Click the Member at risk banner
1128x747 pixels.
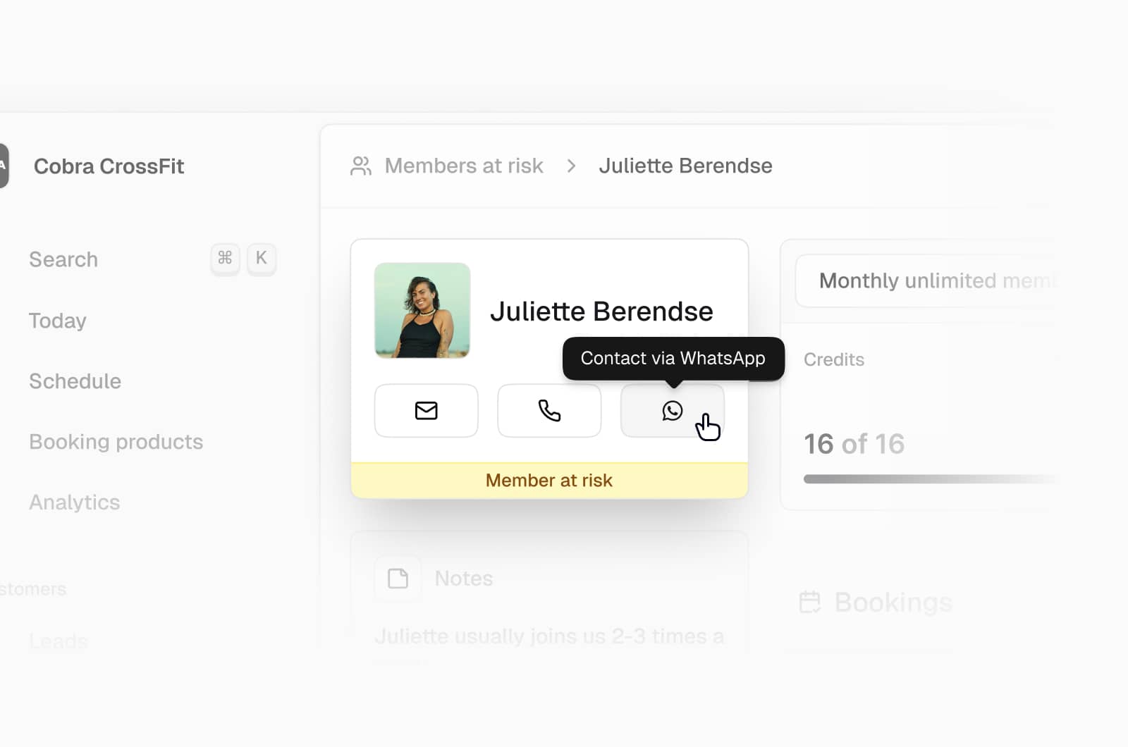[x=548, y=480]
